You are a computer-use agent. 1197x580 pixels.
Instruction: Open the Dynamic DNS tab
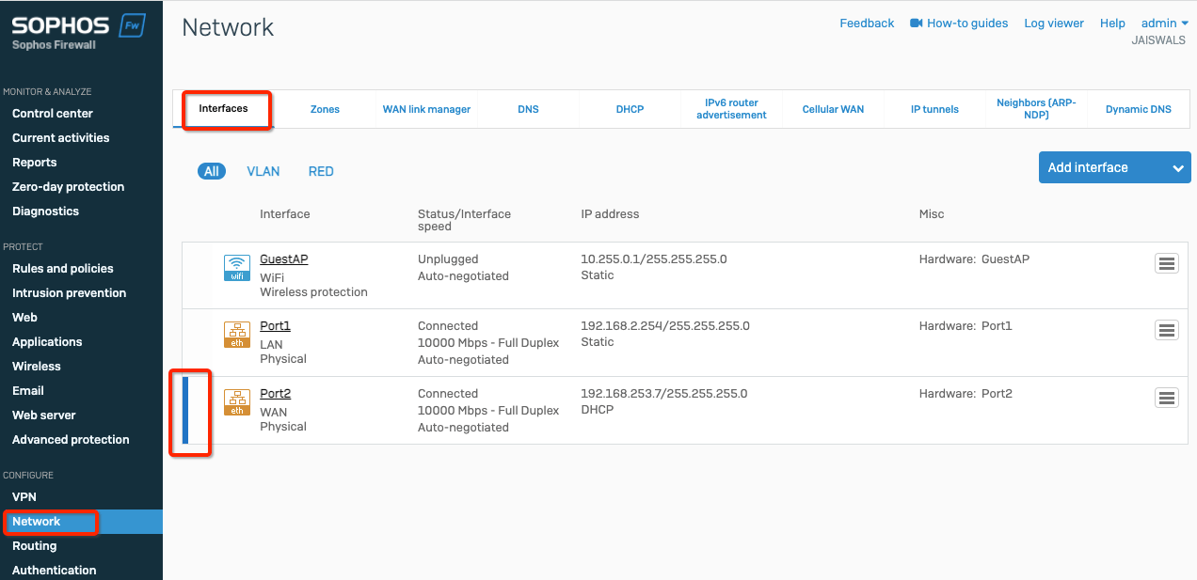(x=1138, y=109)
